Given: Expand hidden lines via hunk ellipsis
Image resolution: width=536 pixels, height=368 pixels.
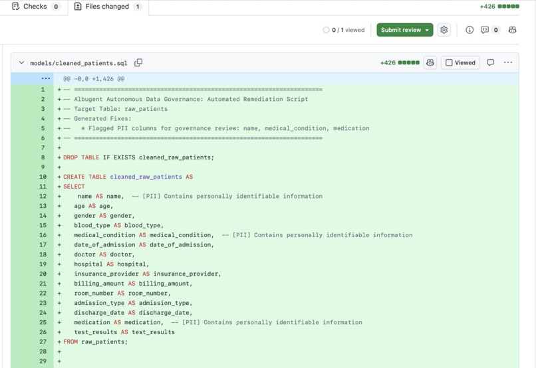Looking at the screenshot, I should point(45,78).
